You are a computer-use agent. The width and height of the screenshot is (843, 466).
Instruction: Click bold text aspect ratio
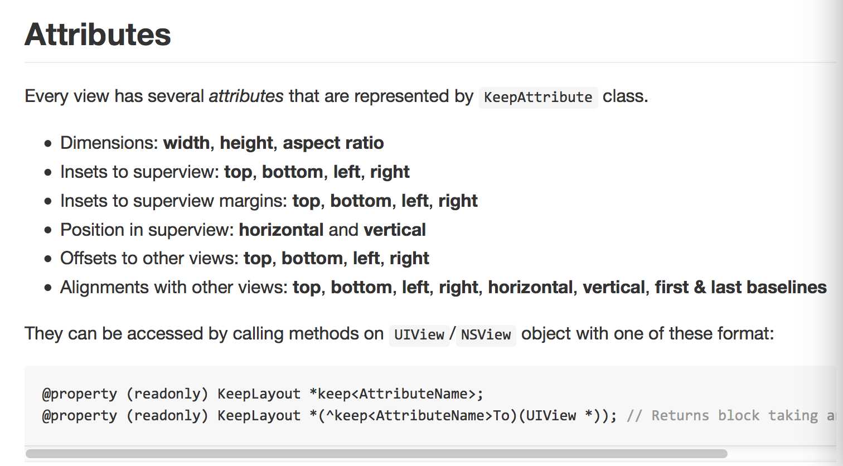(333, 143)
